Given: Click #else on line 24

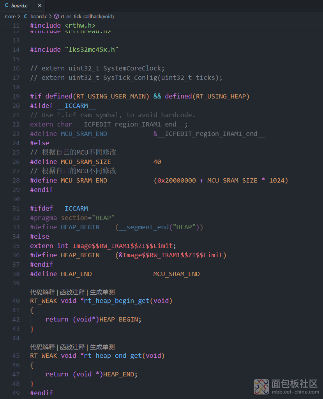Looking at the screenshot, I should pyautogui.click(x=39, y=143).
